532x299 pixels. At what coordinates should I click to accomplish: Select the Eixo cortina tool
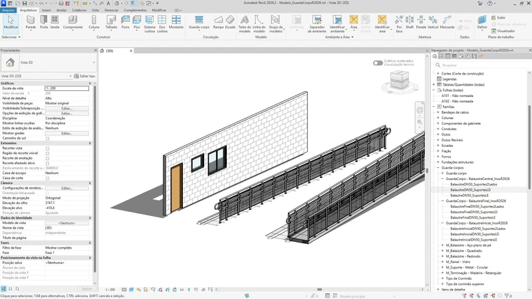[162, 24]
